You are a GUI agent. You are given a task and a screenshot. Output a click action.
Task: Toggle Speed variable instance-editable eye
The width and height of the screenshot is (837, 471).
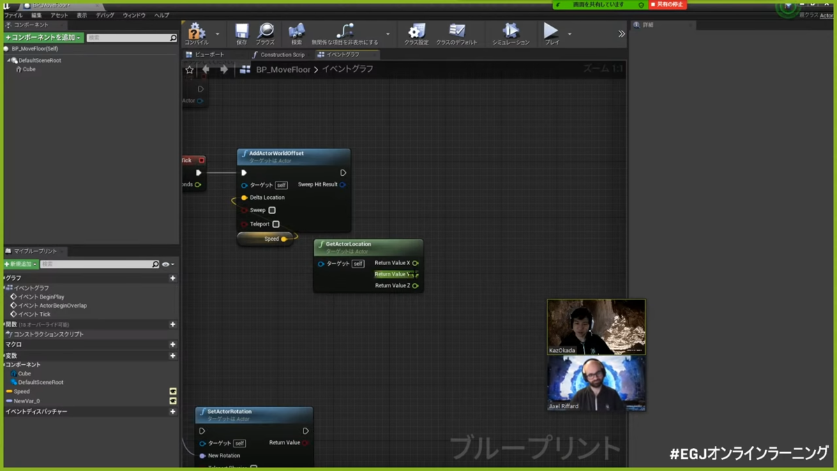(173, 391)
